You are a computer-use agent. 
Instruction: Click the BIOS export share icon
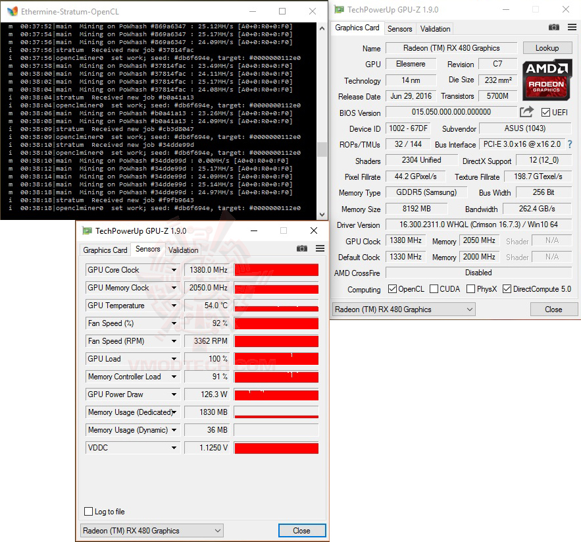[x=526, y=112]
